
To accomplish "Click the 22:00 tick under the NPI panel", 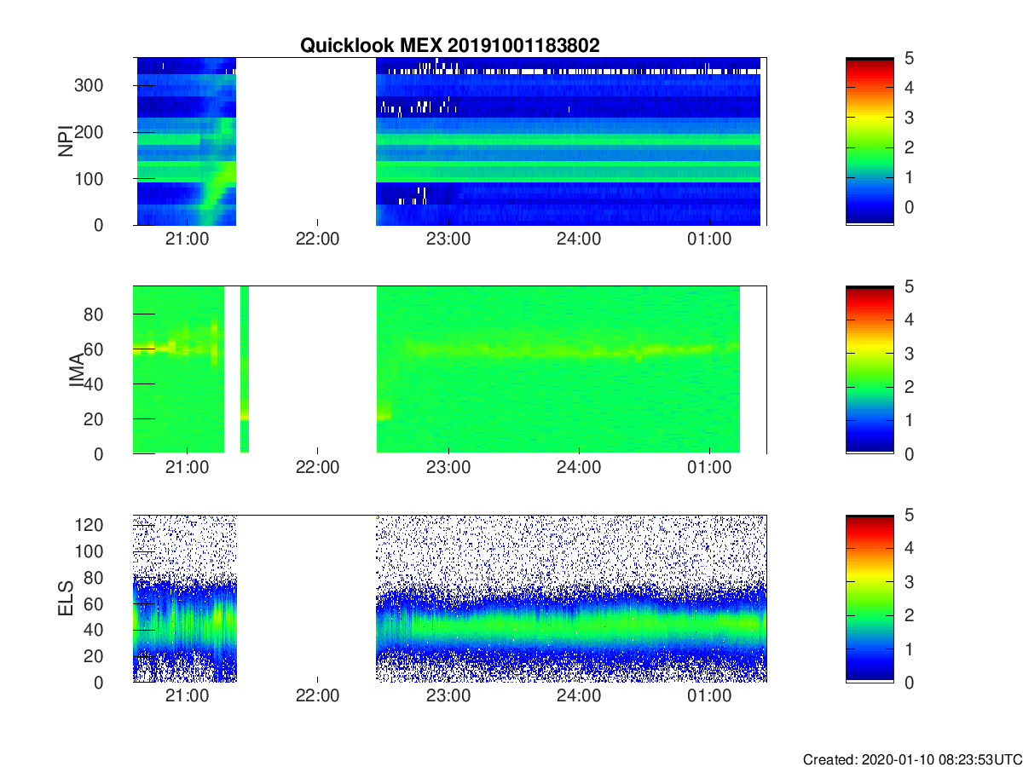I will pyautogui.click(x=318, y=239).
